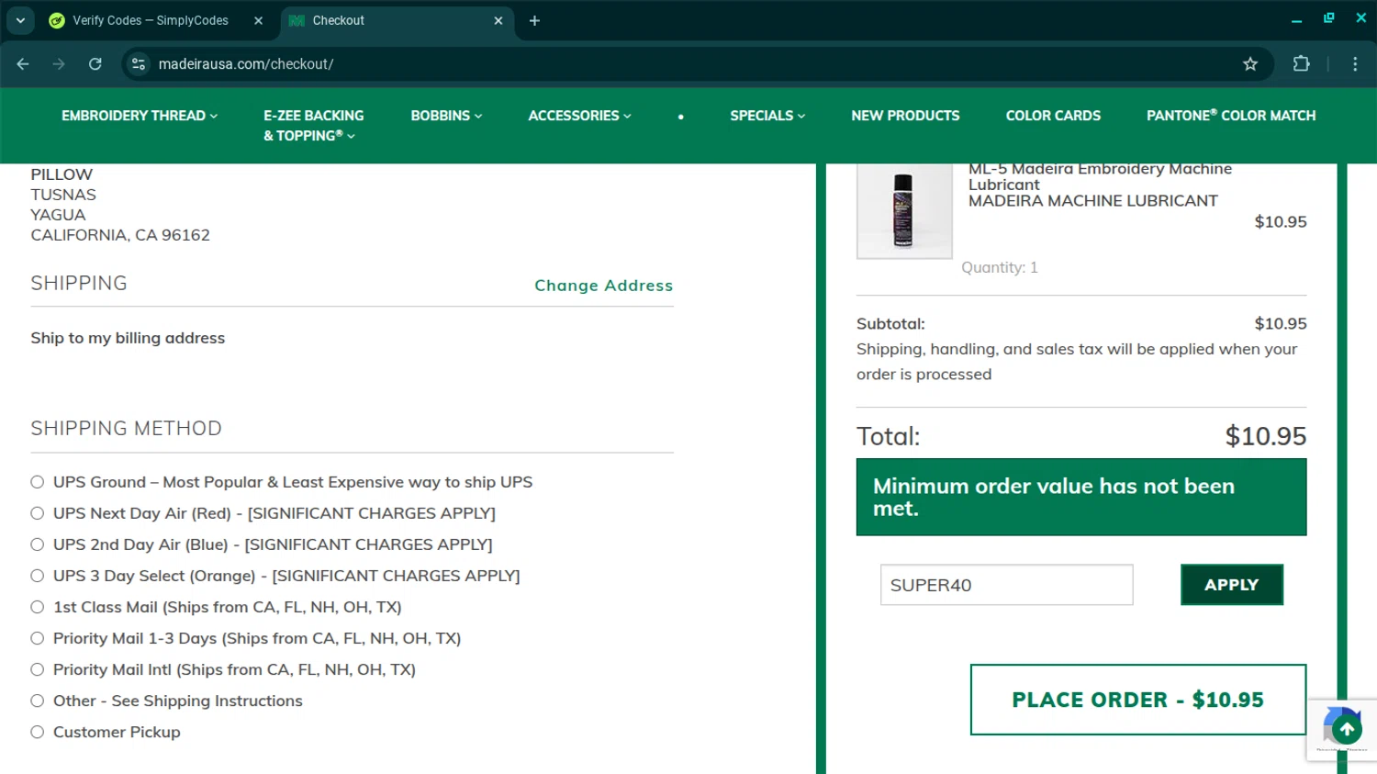Click the browser forward arrow

(x=59, y=63)
